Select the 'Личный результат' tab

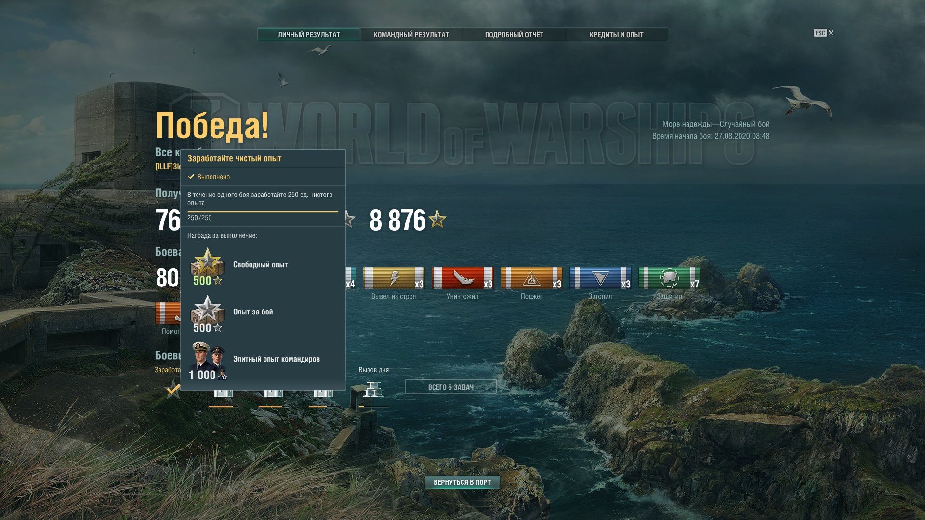pos(309,35)
